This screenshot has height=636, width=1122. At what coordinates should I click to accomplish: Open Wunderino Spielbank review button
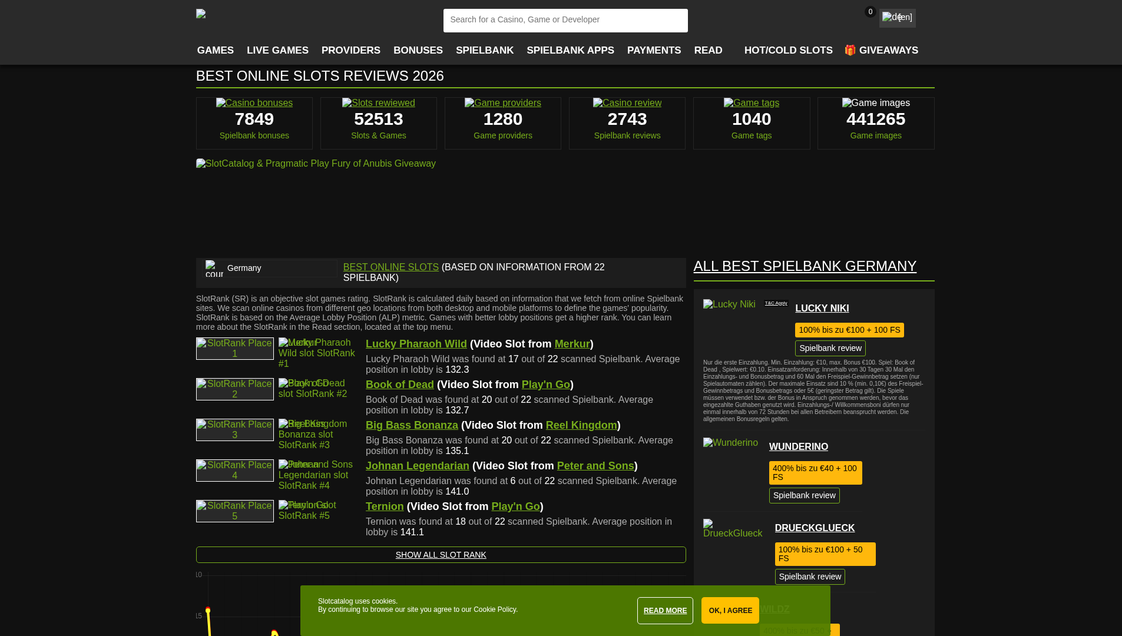coord(805,495)
